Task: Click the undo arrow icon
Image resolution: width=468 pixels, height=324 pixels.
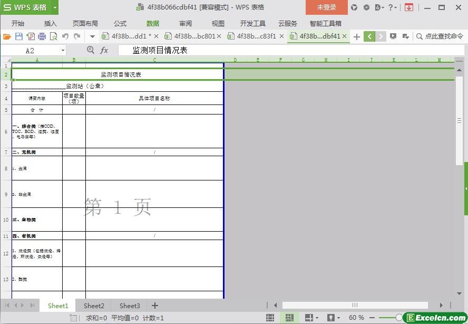Action: (65, 36)
